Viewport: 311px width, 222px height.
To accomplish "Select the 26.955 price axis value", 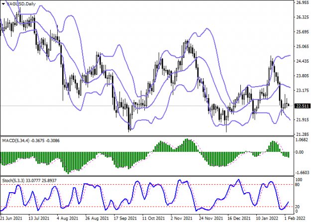I will pyautogui.click(x=302, y=3).
